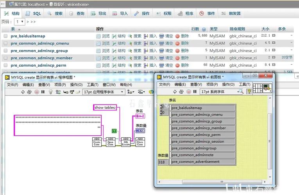Open 工具(T) menu in front panel window

244,84
